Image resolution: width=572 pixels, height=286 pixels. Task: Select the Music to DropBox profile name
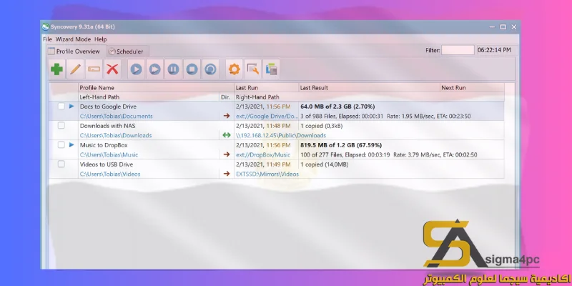pos(104,145)
